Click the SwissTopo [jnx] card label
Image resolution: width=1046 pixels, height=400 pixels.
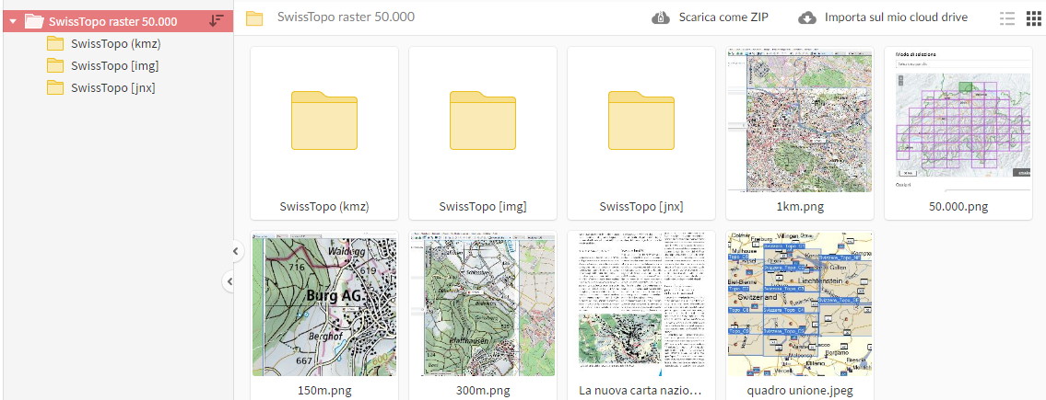click(x=641, y=206)
